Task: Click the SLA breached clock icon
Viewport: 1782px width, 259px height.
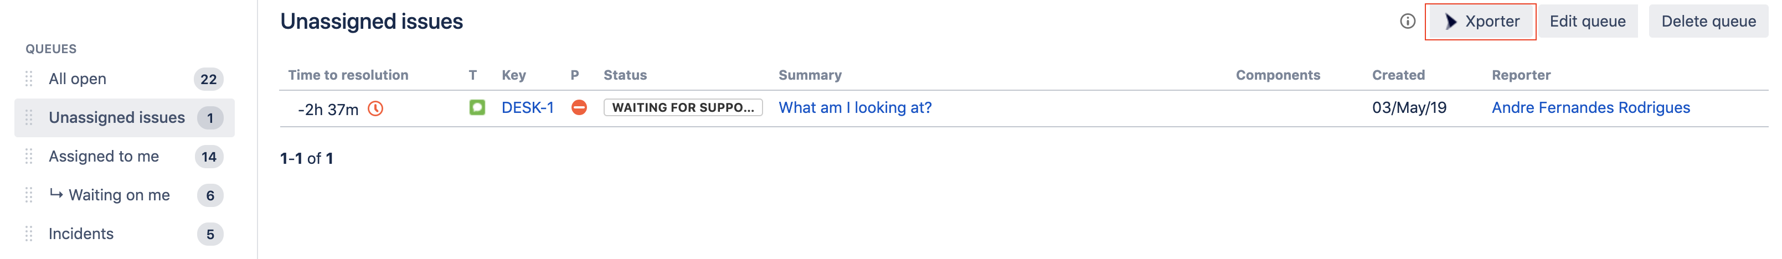Action: pos(375,108)
